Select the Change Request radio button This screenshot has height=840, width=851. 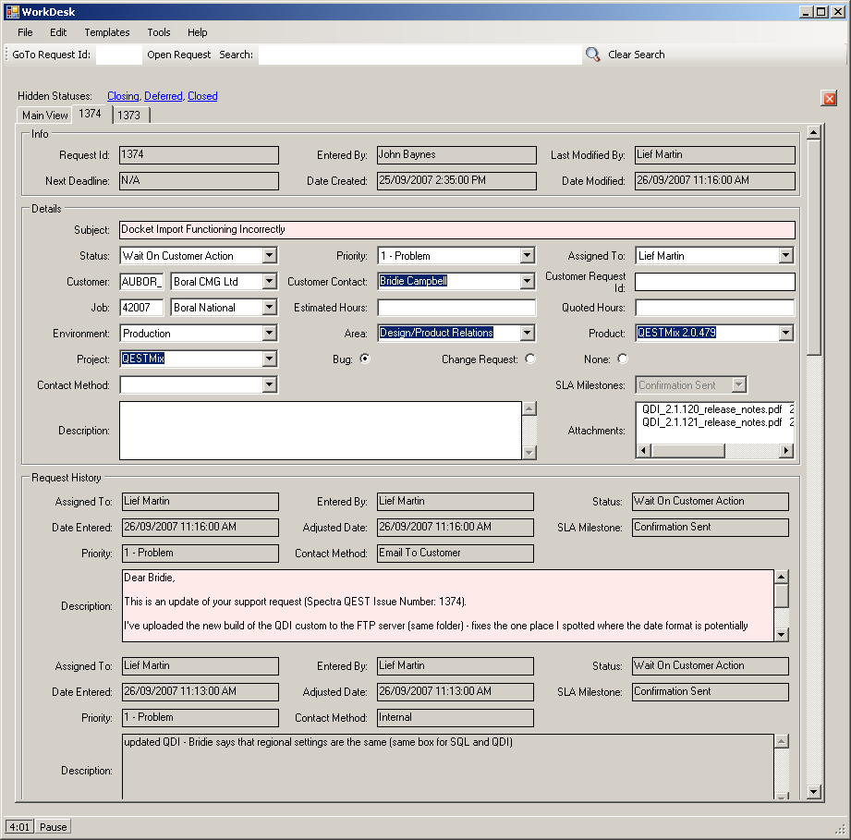(x=529, y=359)
